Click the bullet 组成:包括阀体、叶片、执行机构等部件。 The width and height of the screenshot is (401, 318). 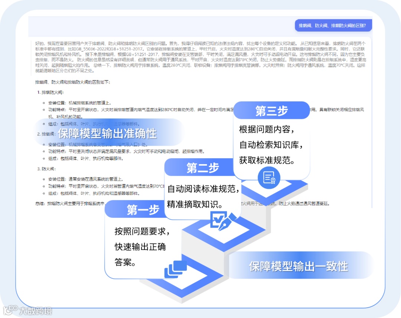coord(86,159)
